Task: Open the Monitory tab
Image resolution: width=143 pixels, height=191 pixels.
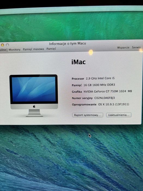Action: 14,50
